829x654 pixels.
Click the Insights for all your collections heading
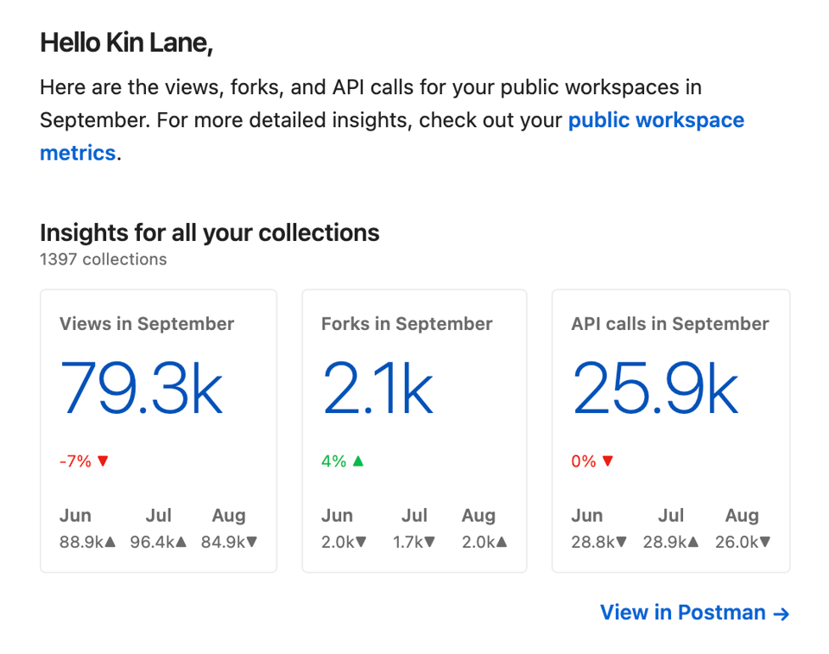210,232
